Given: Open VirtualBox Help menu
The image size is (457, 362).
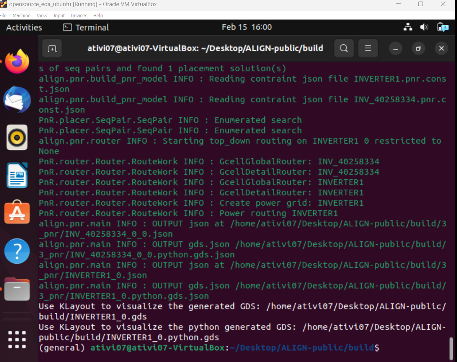Looking at the screenshot, I should (x=98, y=15).
